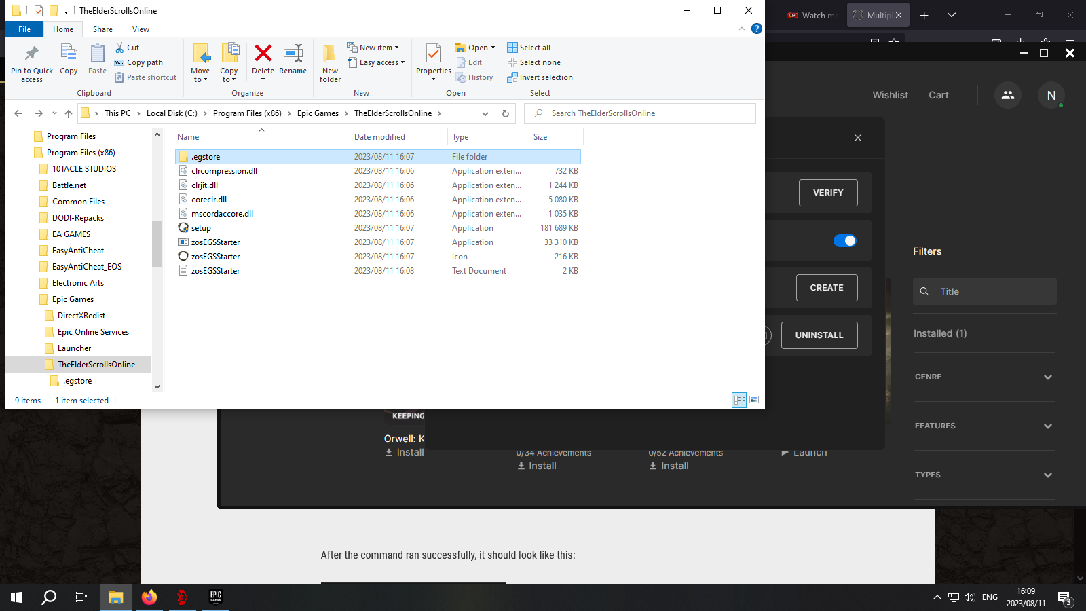Click Epic Games Launcher taskbar icon

(x=216, y=597)
